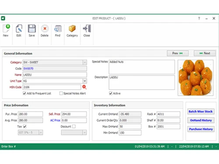The image size is (219, 164).
Task: Click the AC Price field 0.00
Action: (x=74, y=120)
